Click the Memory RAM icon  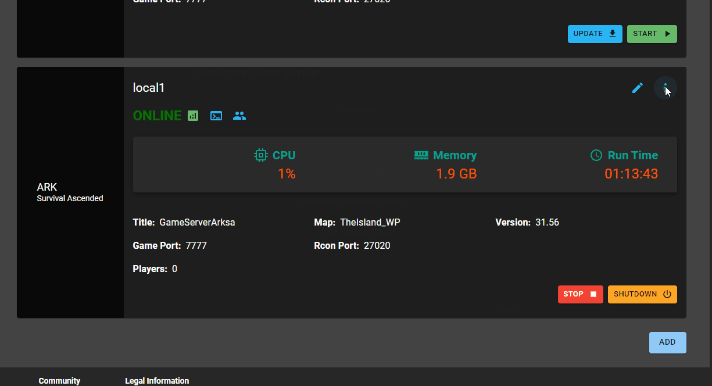pos(421,155)
